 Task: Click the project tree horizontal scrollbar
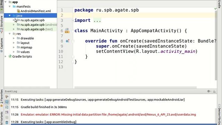tap(27, 87)
